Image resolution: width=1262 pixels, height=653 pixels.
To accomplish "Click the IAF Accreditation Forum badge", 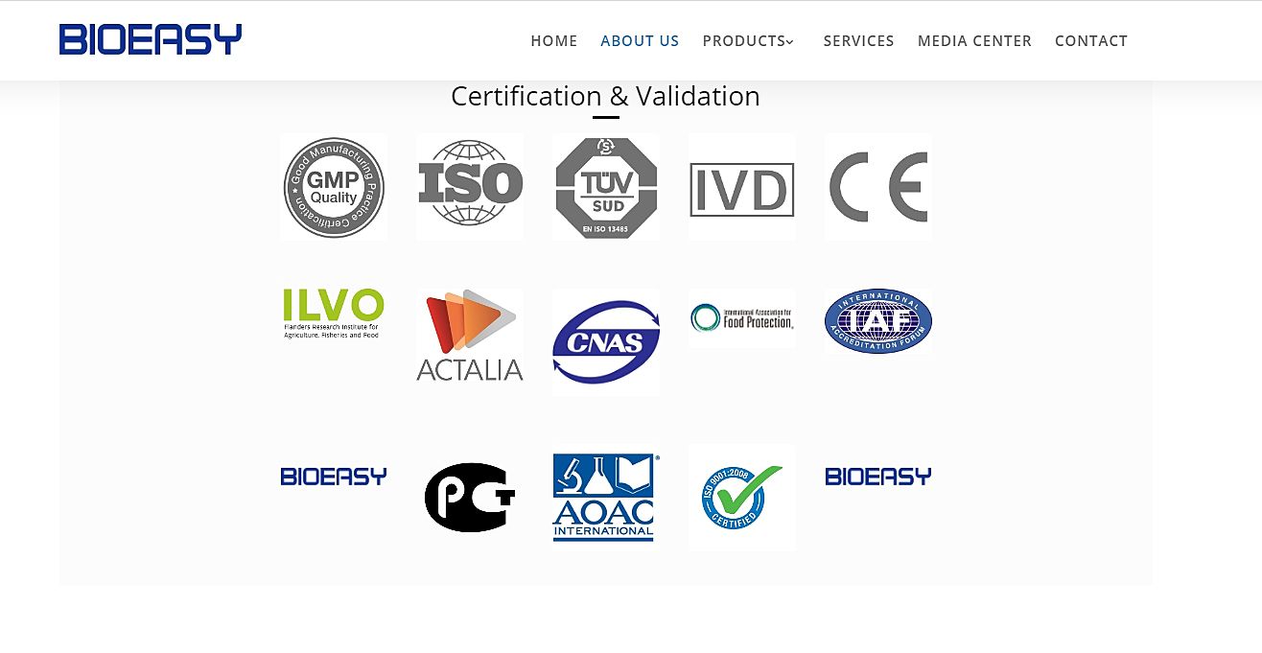I will pyautogui.click(x=877, y=321).
